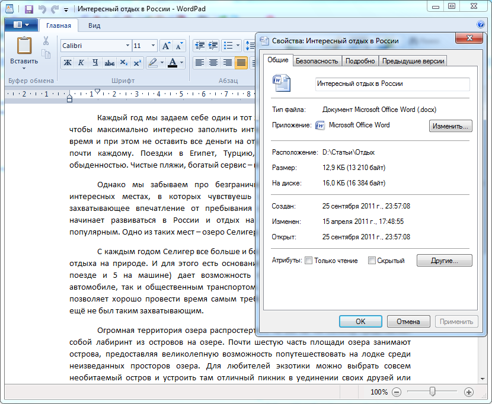Click the Save icon in quick access toolbar
492x404 pixels.
click(28, 9)
